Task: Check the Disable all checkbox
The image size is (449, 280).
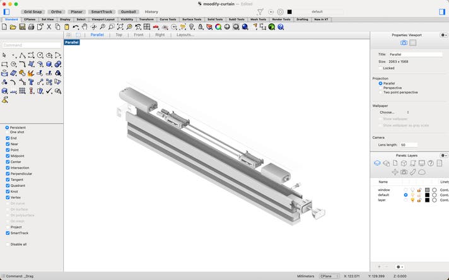Action: 8,244
